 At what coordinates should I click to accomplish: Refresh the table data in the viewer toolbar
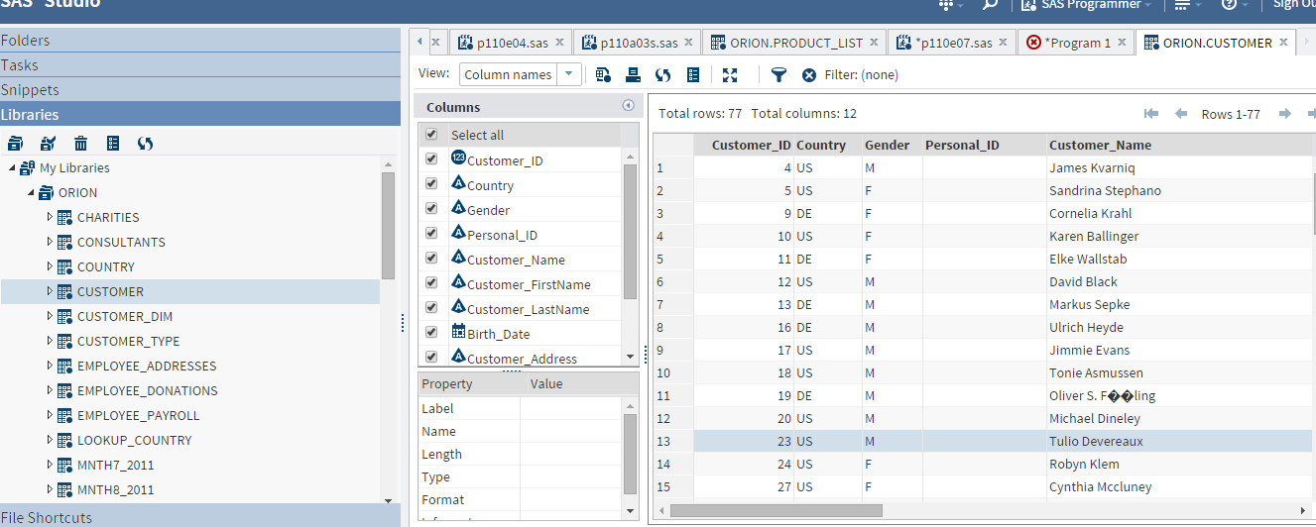[x=662, y=74]
